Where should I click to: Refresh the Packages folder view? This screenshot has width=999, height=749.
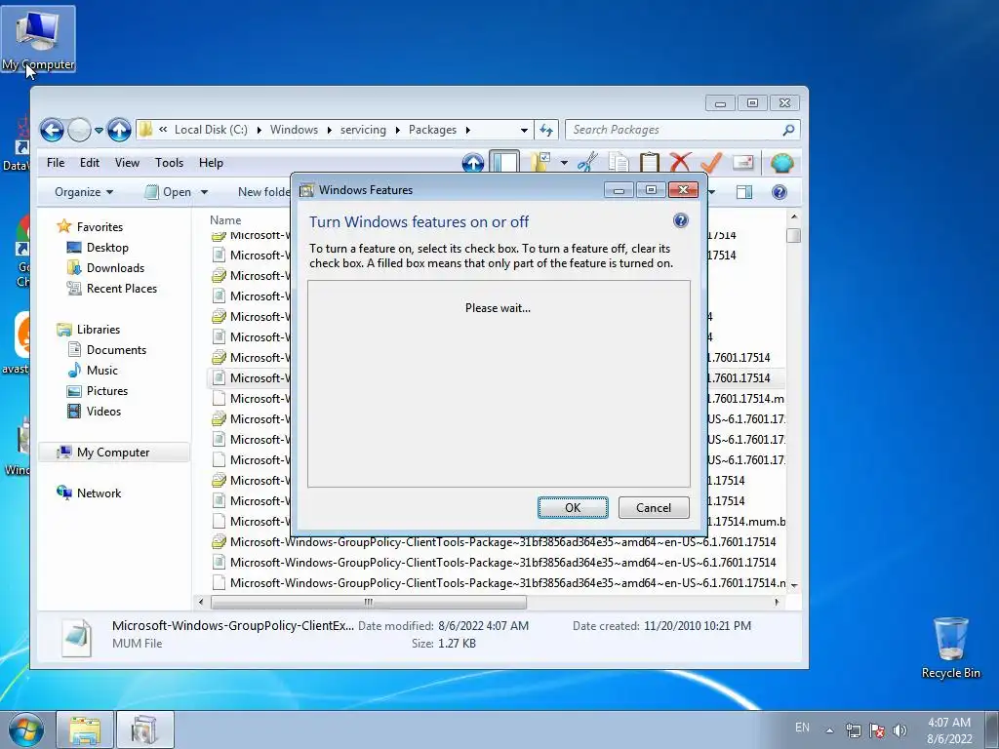click(546, 130)
